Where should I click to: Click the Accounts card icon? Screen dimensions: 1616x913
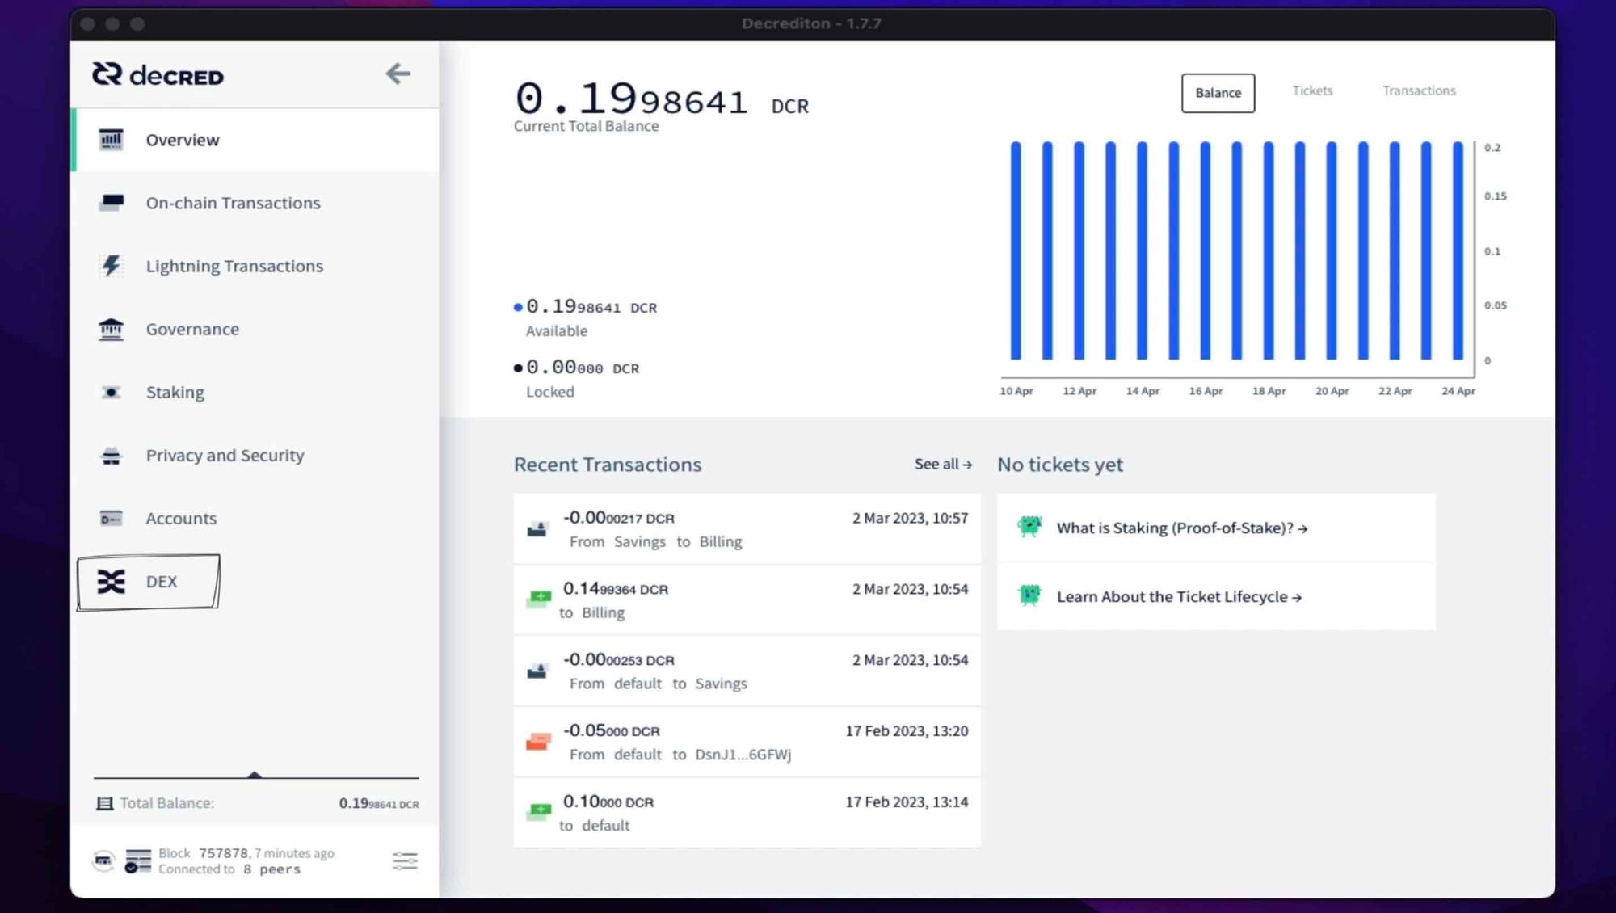click(111, 518)
